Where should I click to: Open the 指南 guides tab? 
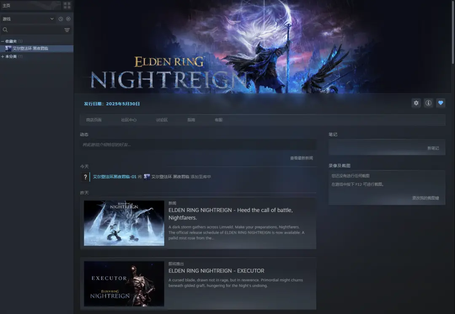click(191, 120)
